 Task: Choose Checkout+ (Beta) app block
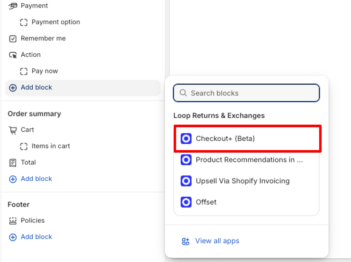coord(225,139)
